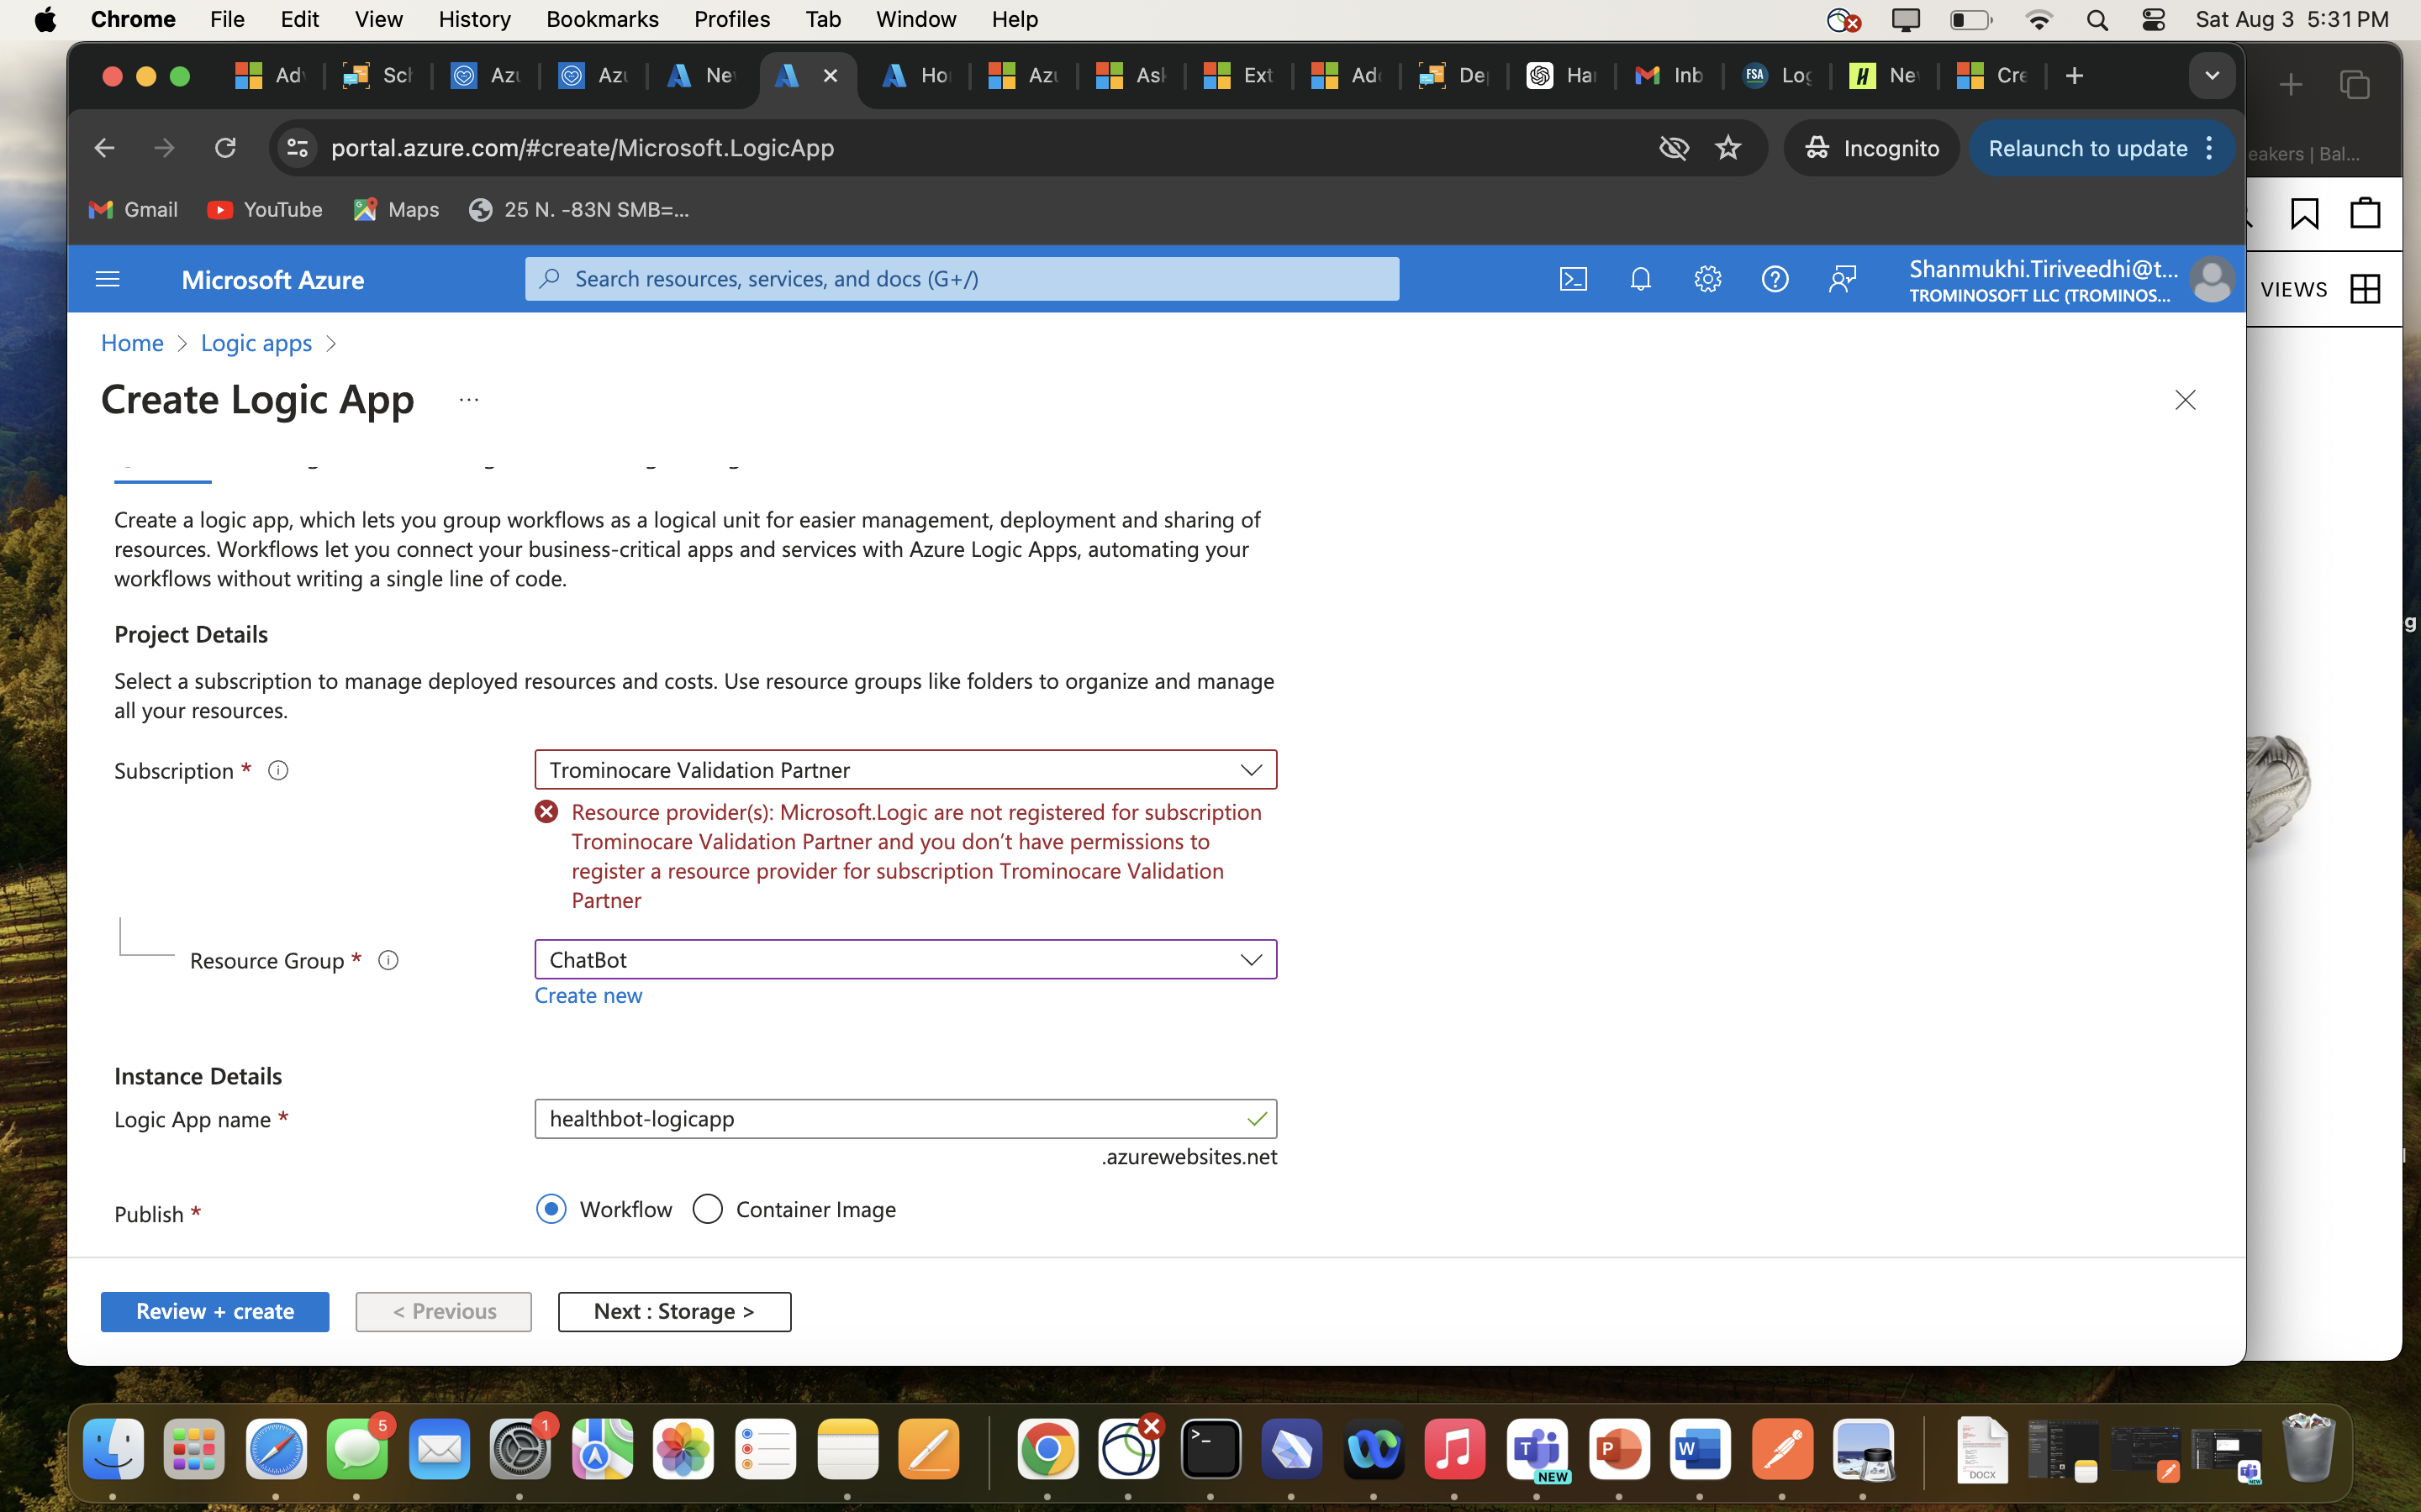Viewport: 2421px width, 1512px height.
Task: Open Music app from the Dock
Action: click(x=1454, y=1448)
